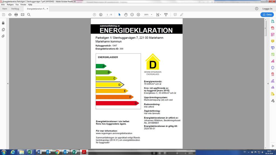276x155 pixels.
Task: Open the Protect shield tool
Action: pos(273,68)
